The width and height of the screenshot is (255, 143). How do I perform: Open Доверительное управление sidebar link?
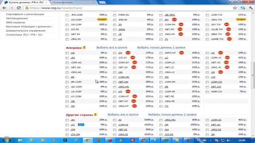[25, 31]
